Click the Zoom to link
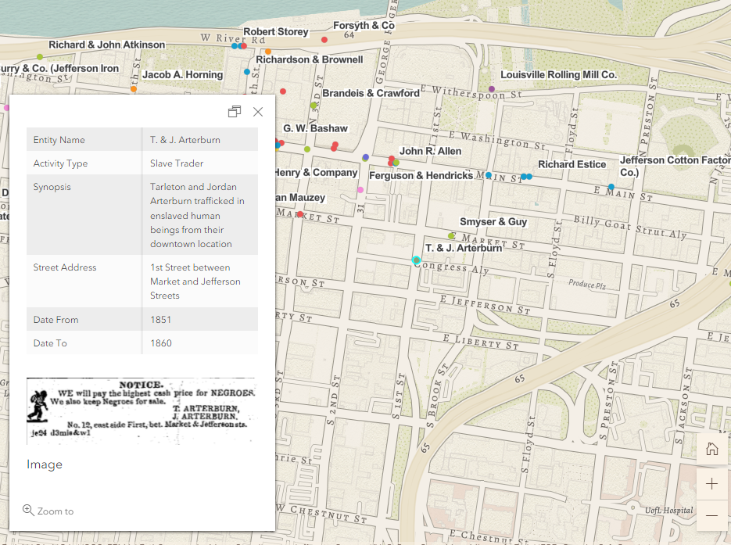The width and height of the screenshot is (731, 545). pyautogui.click(x=48, y=511)
